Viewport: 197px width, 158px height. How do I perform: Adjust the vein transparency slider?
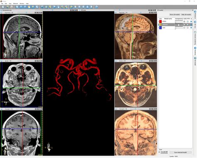coord(179,28)
